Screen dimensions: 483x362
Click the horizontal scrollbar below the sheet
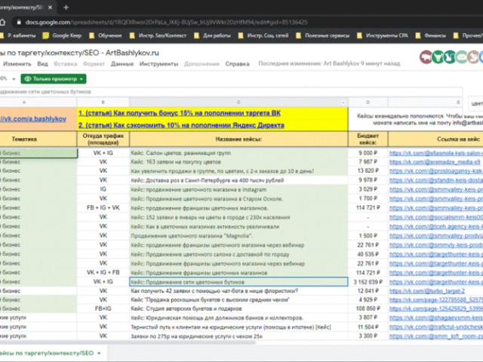[128, 342]
